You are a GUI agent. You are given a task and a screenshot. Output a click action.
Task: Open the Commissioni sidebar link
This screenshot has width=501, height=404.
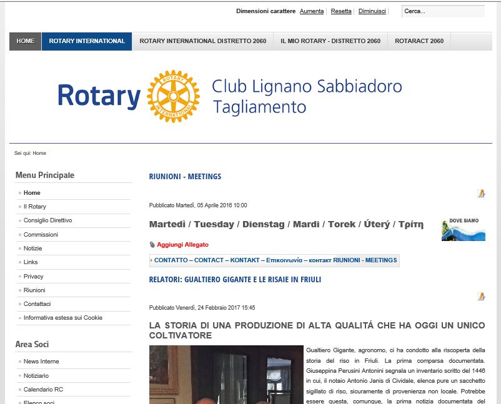click(x=41, y=235)
